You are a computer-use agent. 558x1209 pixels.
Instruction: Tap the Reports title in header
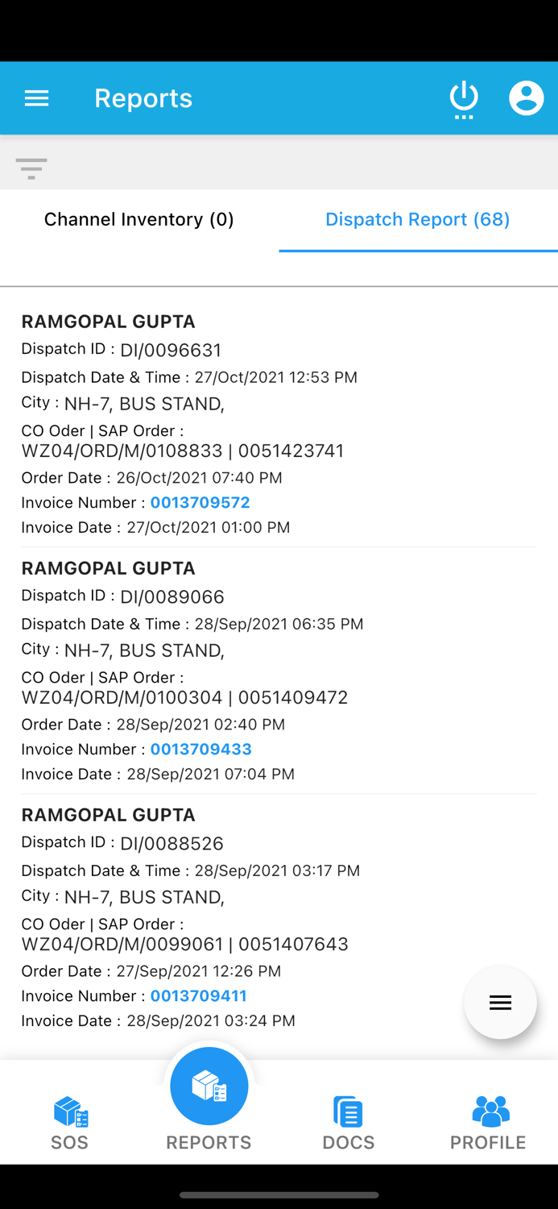click(x=143, y=98)
